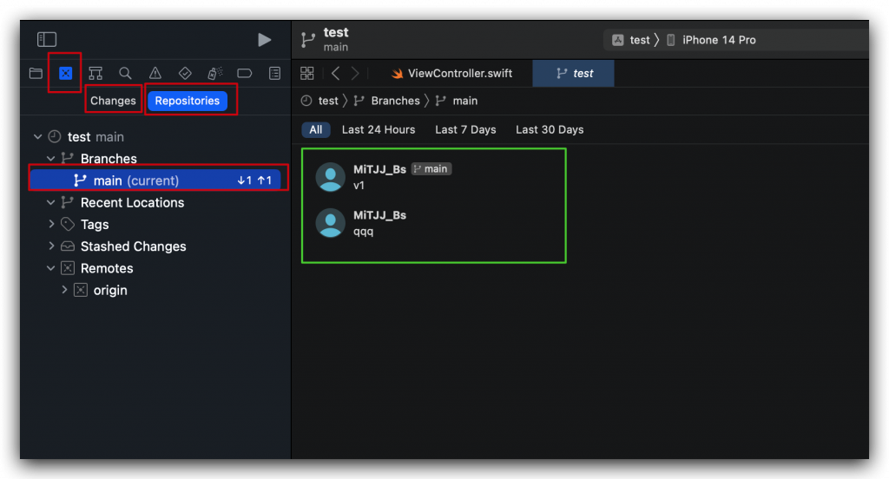Select the v1 commit by MiTJJ_Bs
The width and height of the screenshot is (889, 479).
click(434, 177)
